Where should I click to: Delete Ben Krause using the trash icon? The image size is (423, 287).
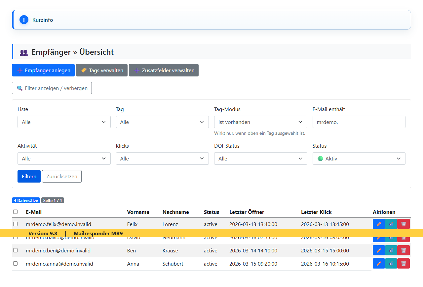click(x=403, y=250)
